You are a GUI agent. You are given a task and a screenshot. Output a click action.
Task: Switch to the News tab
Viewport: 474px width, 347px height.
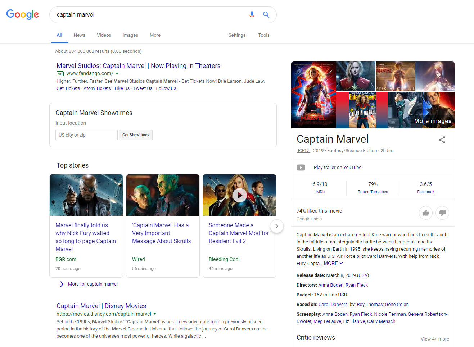[x=80, y=35]
